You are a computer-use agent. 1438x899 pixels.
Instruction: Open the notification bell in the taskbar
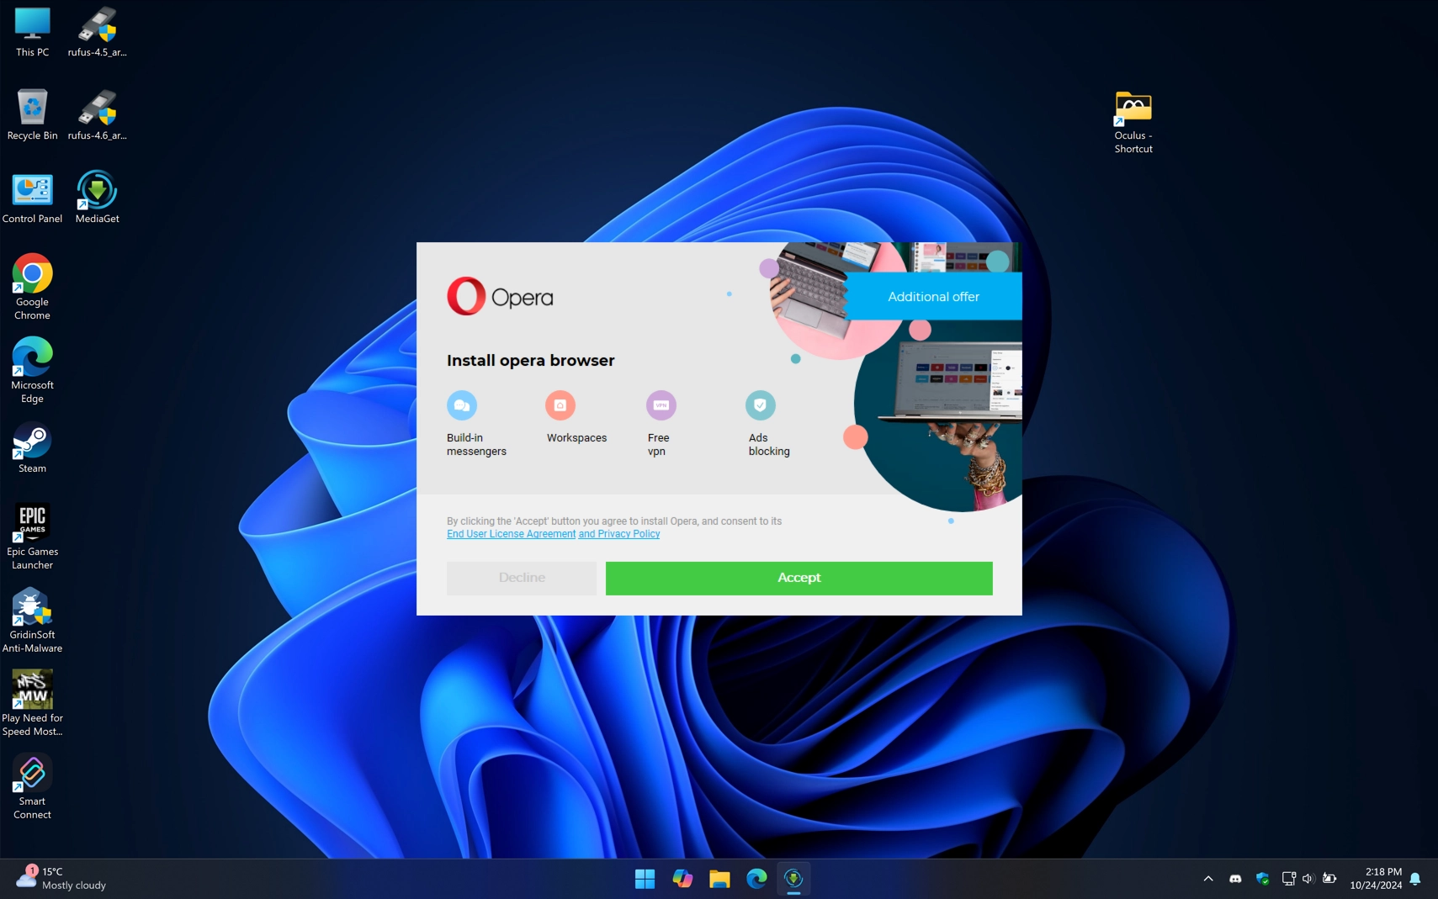(1413, 878)
